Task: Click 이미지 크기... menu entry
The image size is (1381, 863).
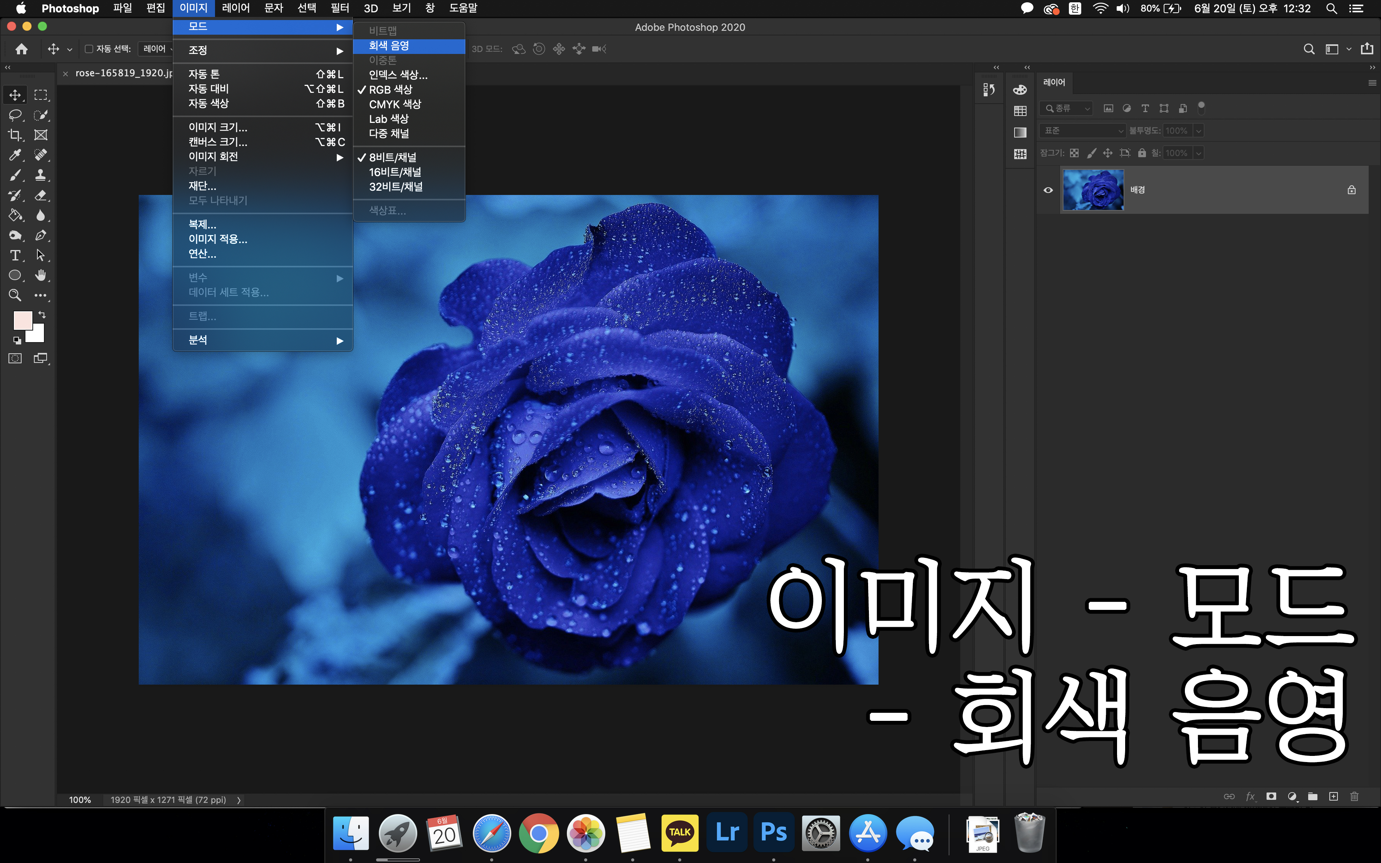Action: [218, 127]
